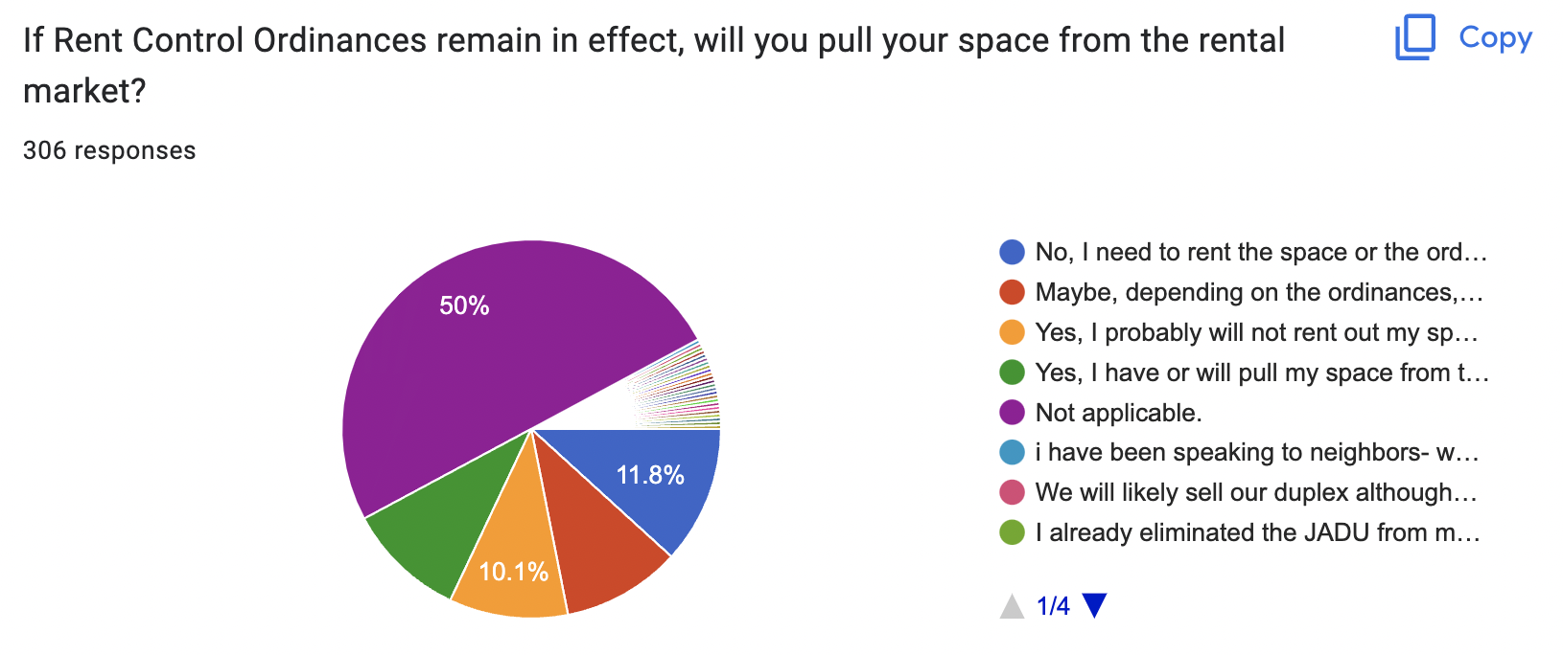This screenshot has height=655, width=1563.
Task: Click the 'Not applicable.' legend label
Action: click(x=1118, y=413)
